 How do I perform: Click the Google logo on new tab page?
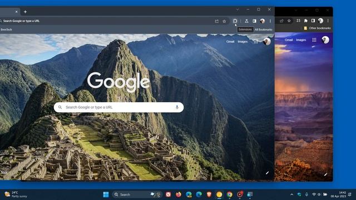[118, 82]
